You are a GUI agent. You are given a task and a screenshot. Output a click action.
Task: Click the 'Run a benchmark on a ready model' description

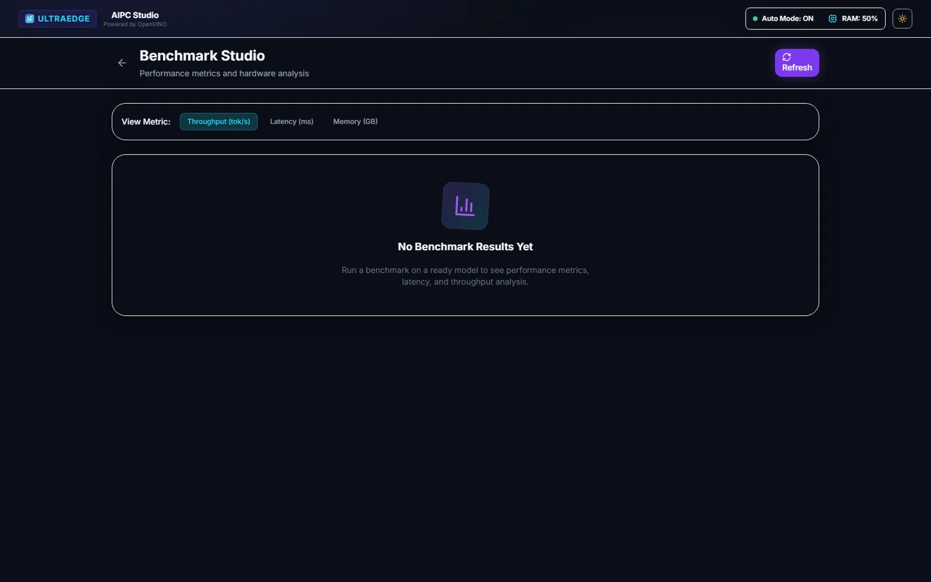pos(465,276)
